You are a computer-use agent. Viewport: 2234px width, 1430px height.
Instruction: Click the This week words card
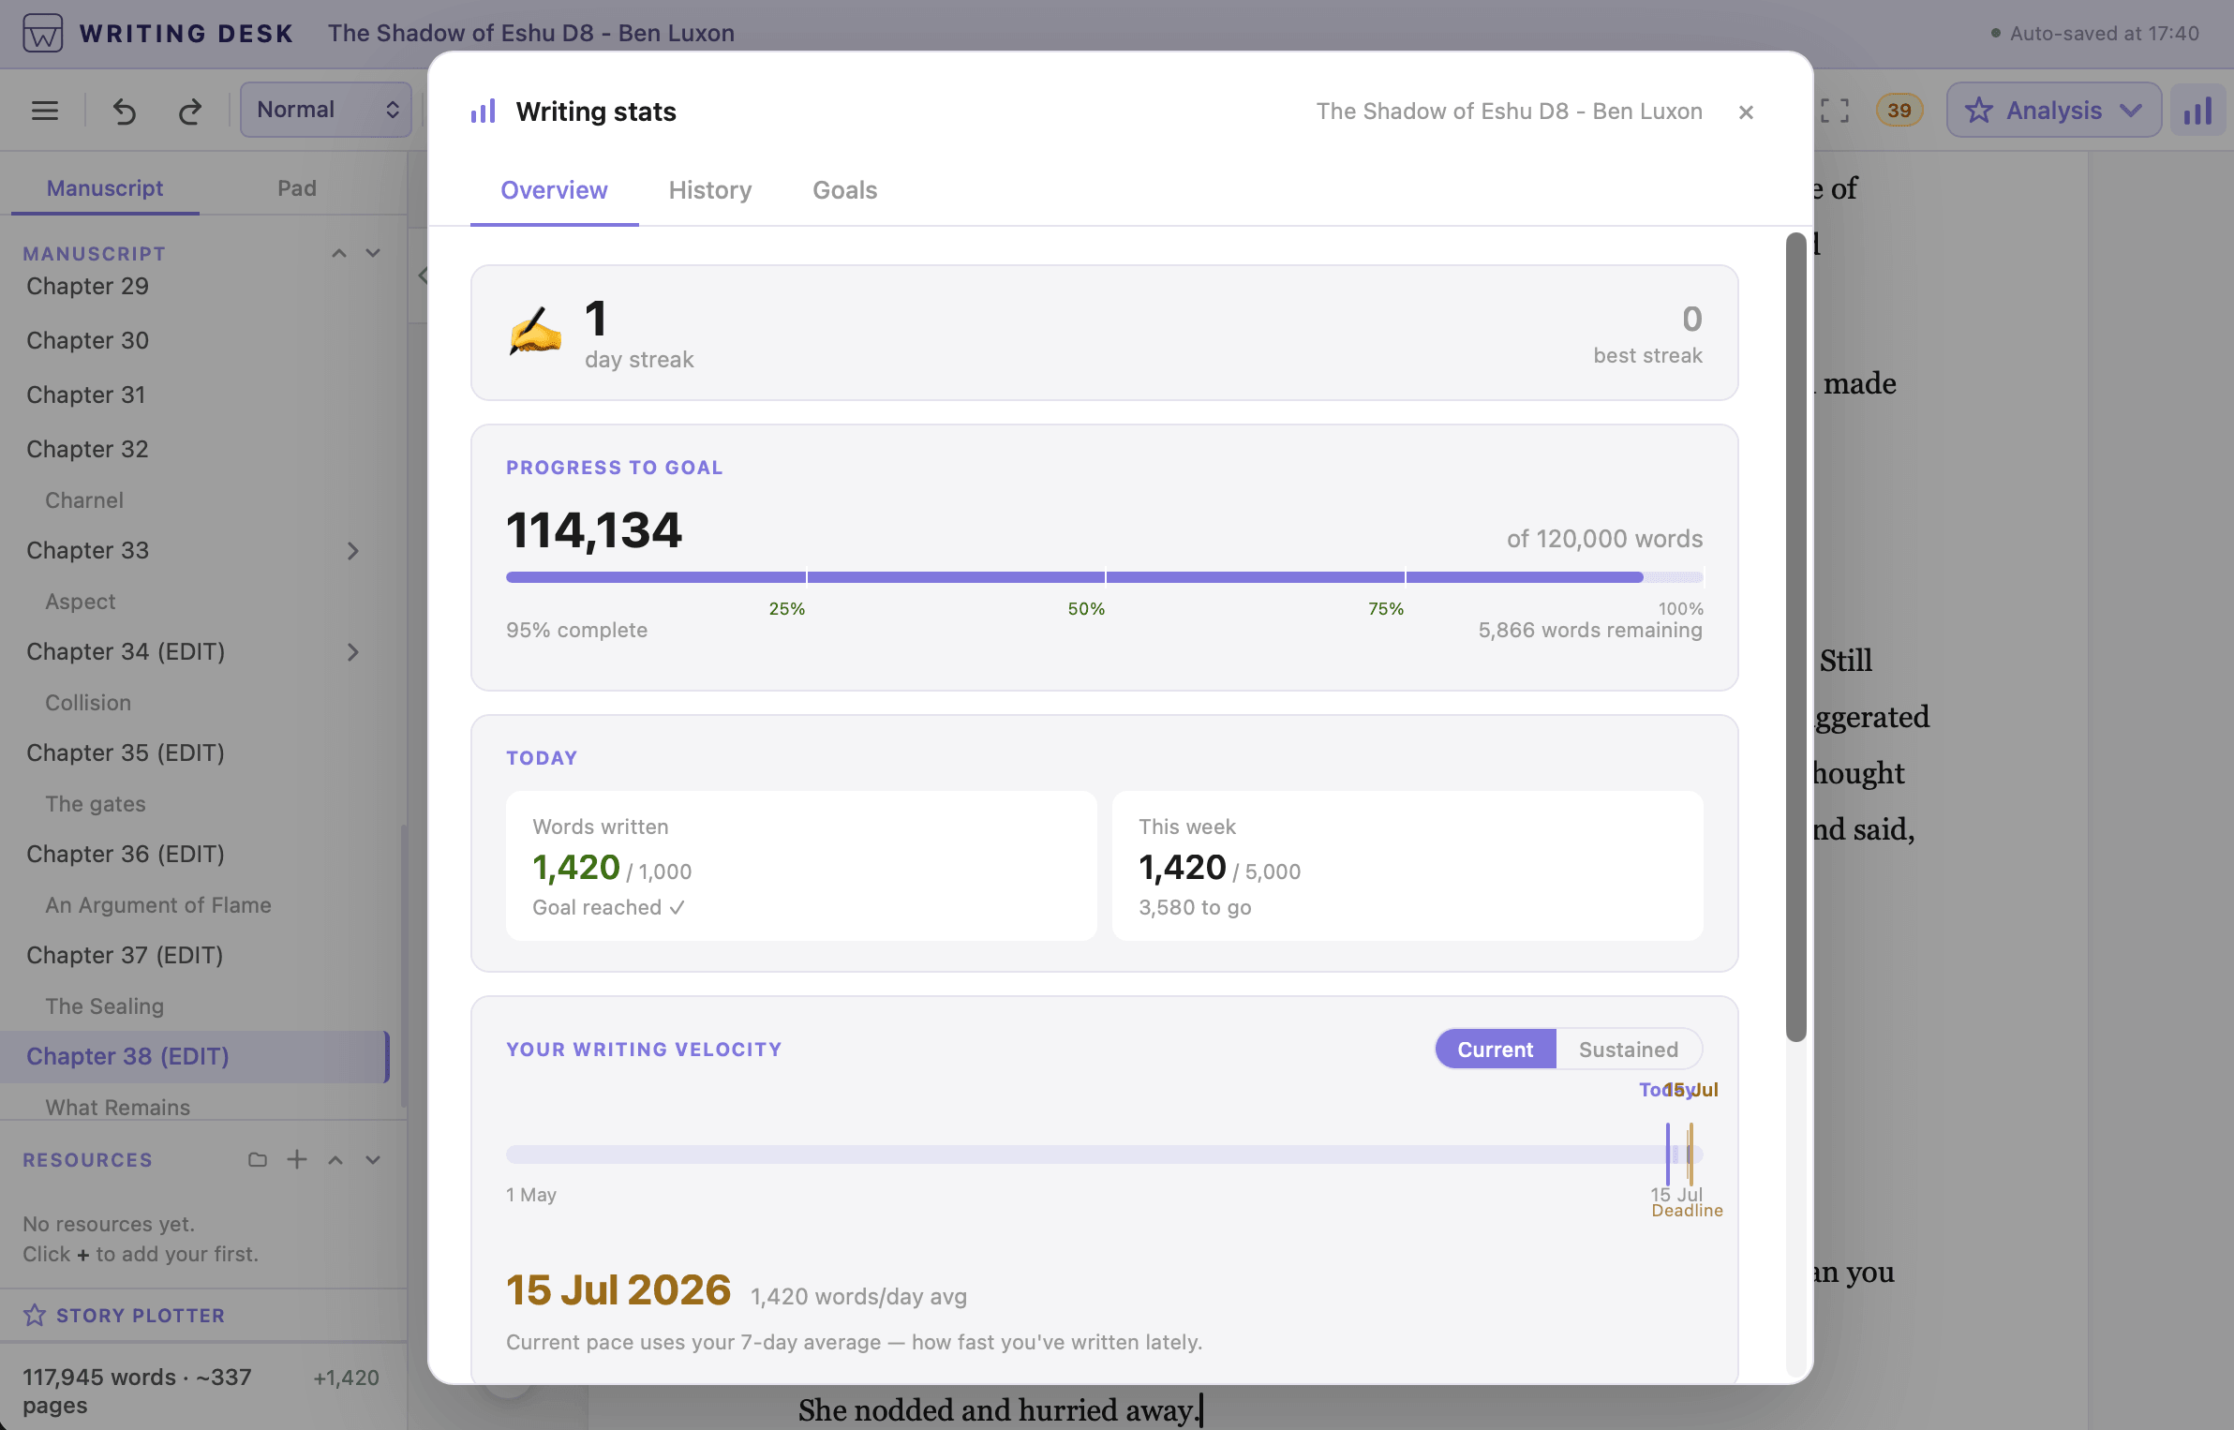pyautogui.click(x=1407, y=866)
